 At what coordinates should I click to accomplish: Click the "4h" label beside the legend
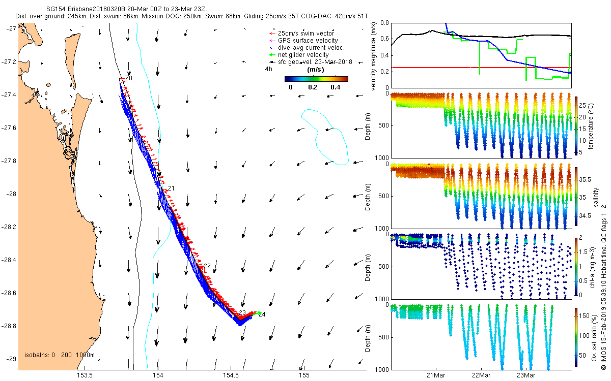268,69
